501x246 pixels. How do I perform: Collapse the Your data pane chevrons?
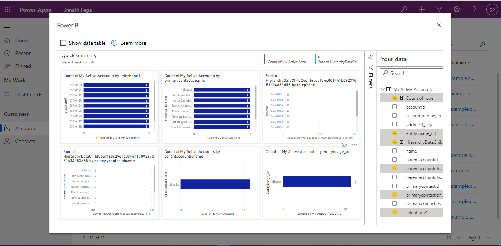point(371,57)
